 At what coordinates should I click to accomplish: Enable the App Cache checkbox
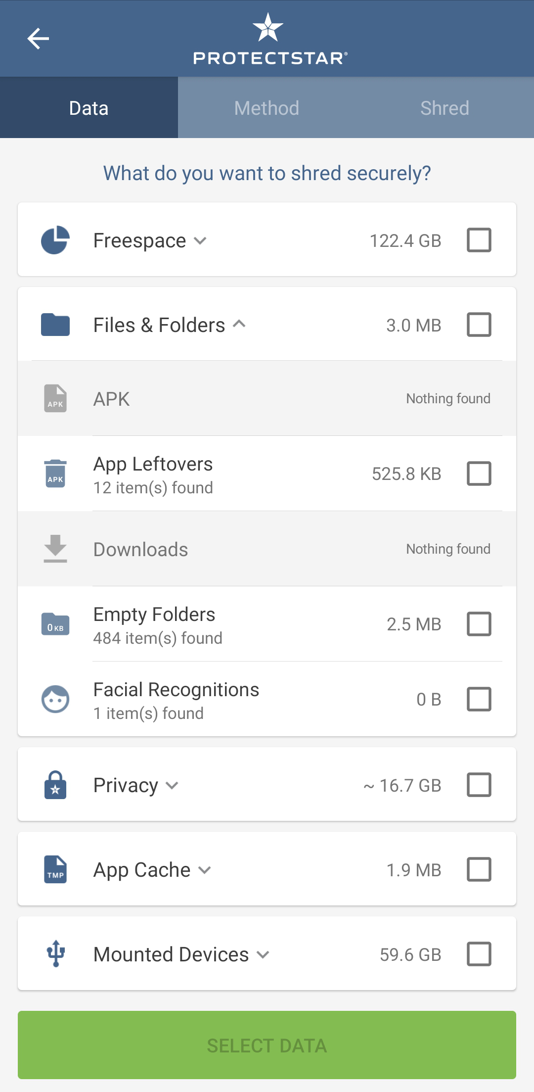[x=479, y=869]
